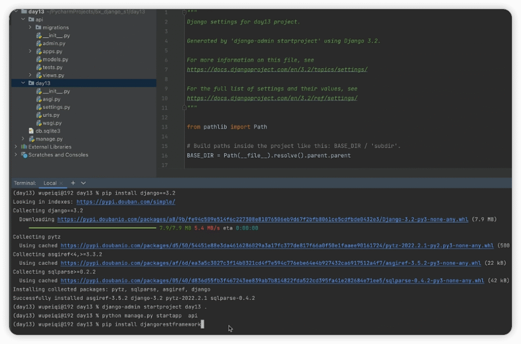Open settings.py file icon in day13 folder
This screenshot has height=344, width=521.
(39, 107)
